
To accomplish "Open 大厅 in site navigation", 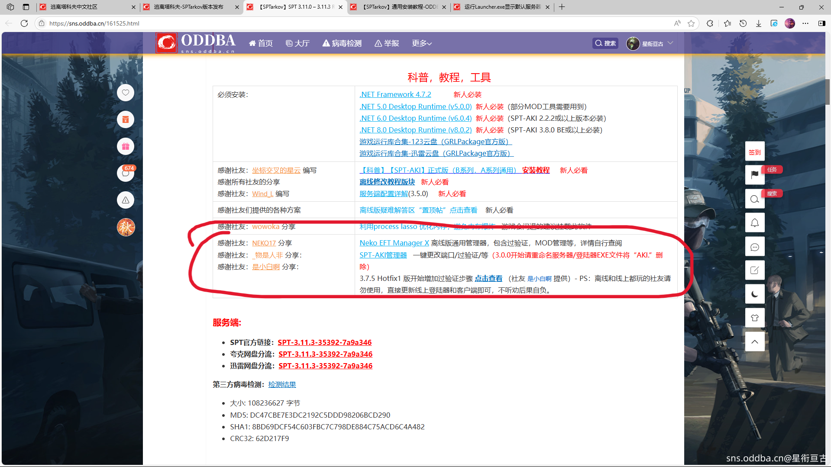I will tap(297, 43).
